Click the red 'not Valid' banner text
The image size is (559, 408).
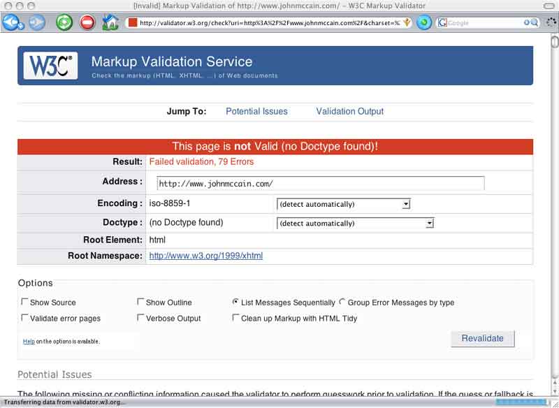tap(275, 147)
